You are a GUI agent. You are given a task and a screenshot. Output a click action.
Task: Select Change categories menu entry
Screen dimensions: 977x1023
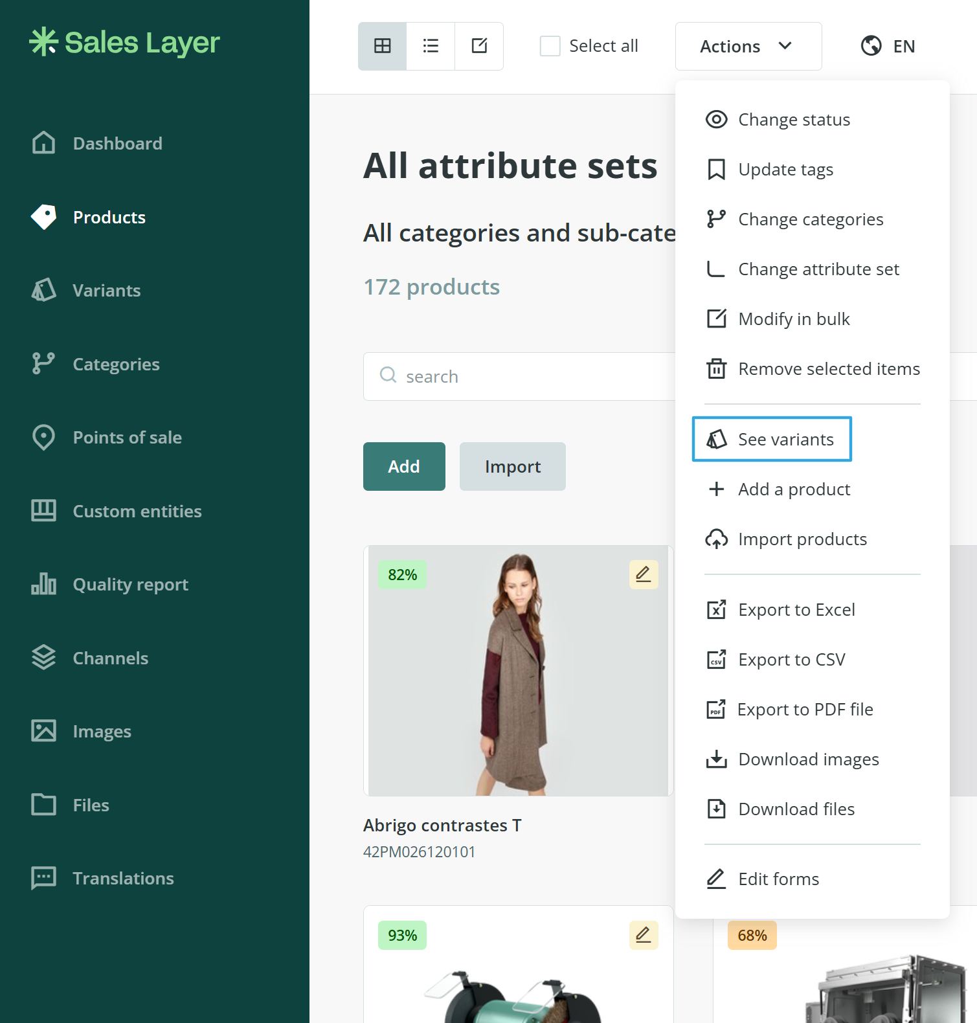pyautogui.click(x=794, y=219)
